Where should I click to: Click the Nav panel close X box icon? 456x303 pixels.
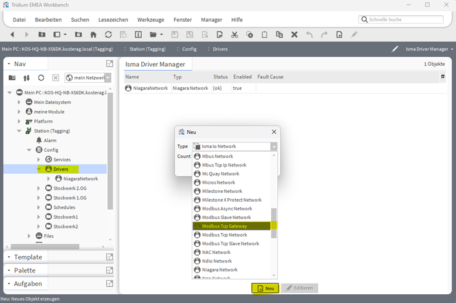(56, 77)
